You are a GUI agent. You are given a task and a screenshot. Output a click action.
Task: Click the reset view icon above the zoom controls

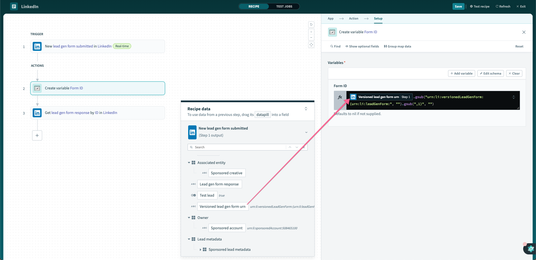tap(312, 25)
